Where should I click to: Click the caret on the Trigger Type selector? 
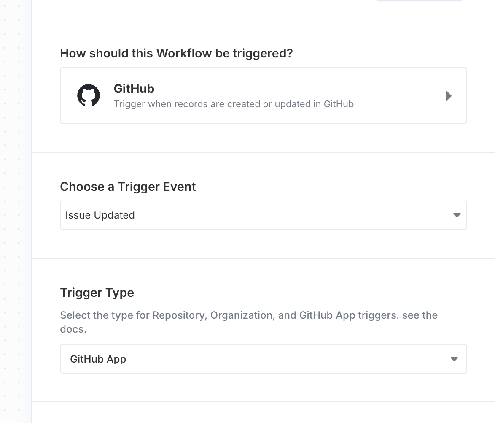(x=454, y=359)
